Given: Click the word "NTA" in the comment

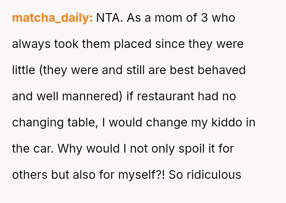Looking at the screenshot, I should 108,18.
